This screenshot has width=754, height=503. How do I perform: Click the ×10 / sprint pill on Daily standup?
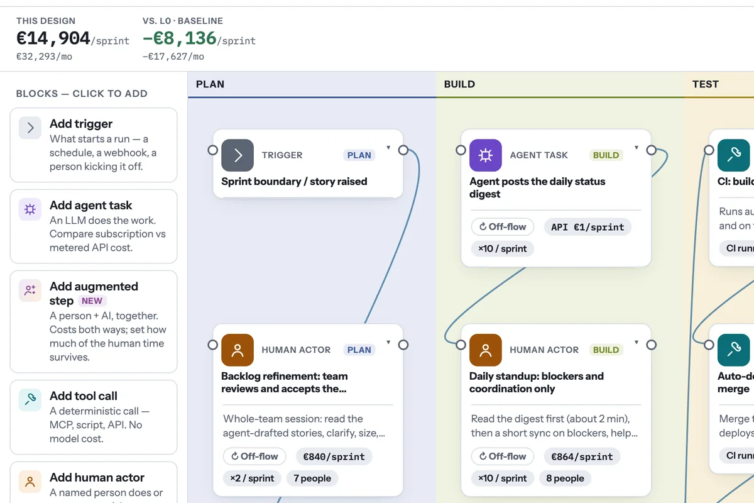503,478
